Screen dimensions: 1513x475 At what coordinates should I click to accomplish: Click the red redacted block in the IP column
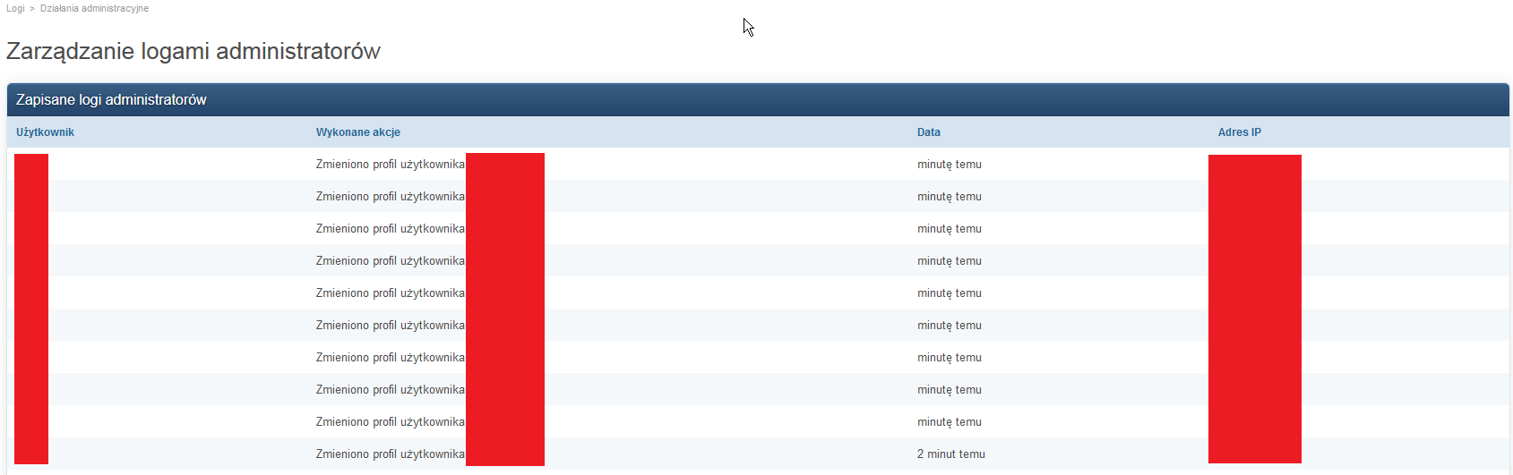tap(1254, 309)
